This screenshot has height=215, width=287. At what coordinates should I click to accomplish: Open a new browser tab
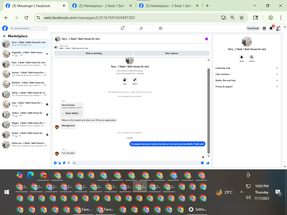[x=207, y=6]
